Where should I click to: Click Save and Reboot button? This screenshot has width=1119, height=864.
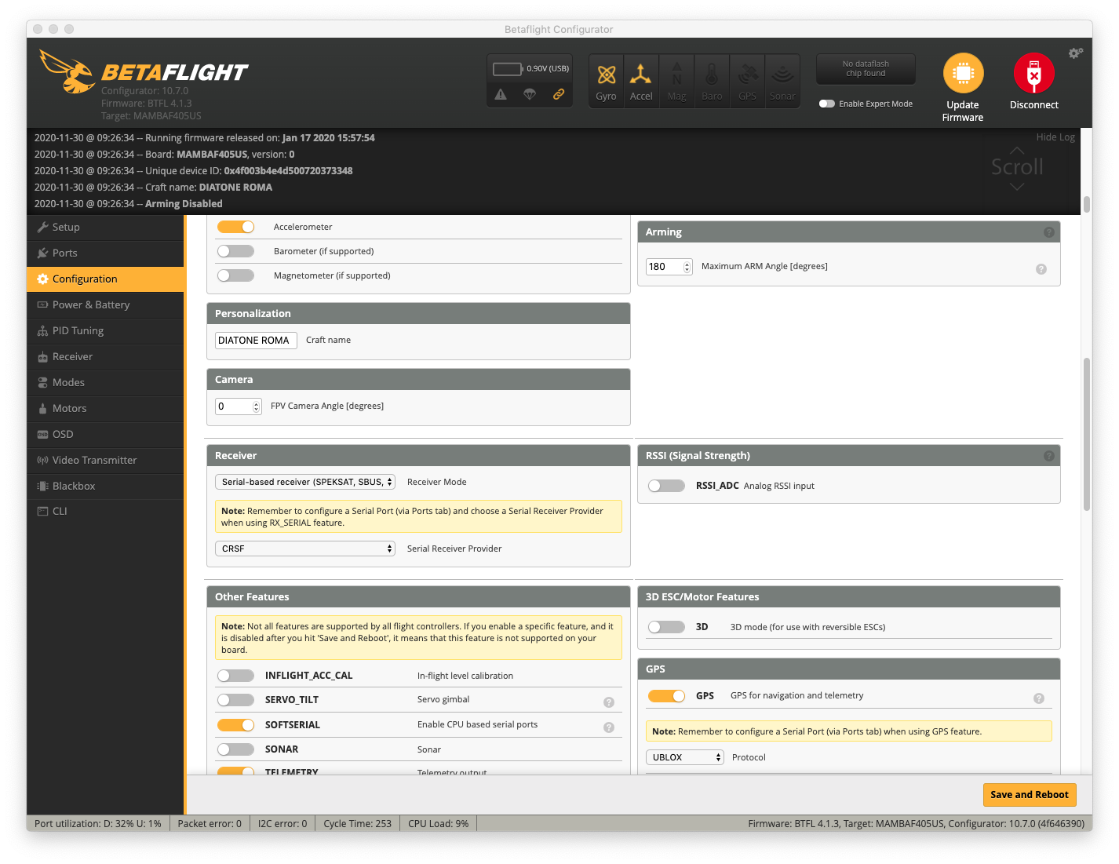point(1029,795)
